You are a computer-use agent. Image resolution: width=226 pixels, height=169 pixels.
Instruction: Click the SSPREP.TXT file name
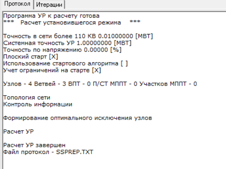(x=75, y=152)
